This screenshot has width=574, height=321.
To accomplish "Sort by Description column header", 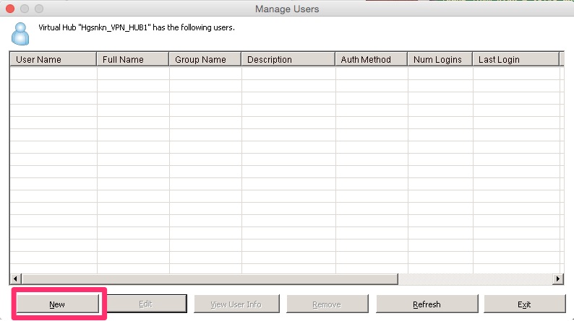I will [288, 60].
